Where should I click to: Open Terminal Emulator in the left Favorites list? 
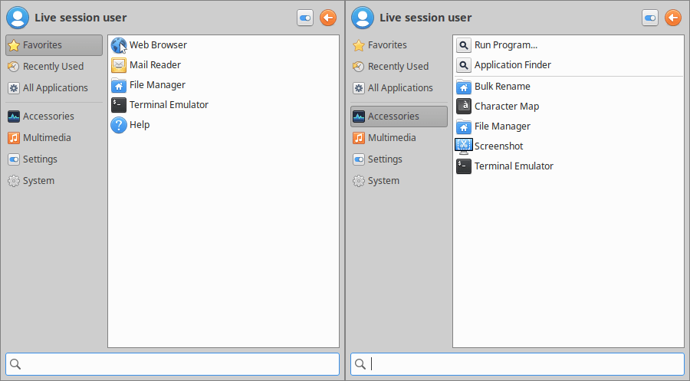click(168, 105)
